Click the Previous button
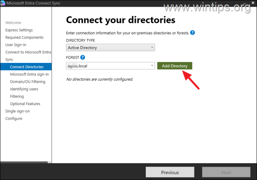The width and height of the screenshot is (257, 180). pos(170,172)
